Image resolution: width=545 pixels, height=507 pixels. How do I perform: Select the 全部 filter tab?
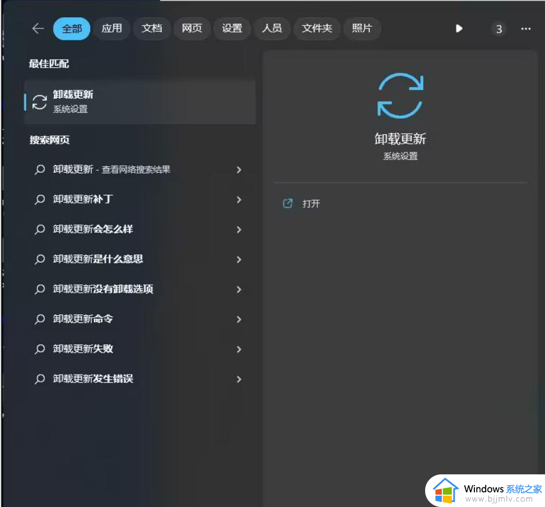tap(72, 28)
